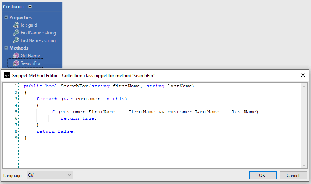The image size is (311, 184).
Task: Collapse the Customer entity box
Action: 30,7
